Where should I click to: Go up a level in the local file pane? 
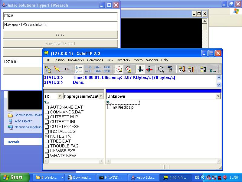pyautogui.click(x=47, y=102)
